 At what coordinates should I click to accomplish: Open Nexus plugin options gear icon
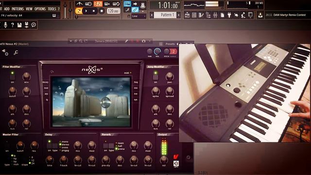pos(5,52)
